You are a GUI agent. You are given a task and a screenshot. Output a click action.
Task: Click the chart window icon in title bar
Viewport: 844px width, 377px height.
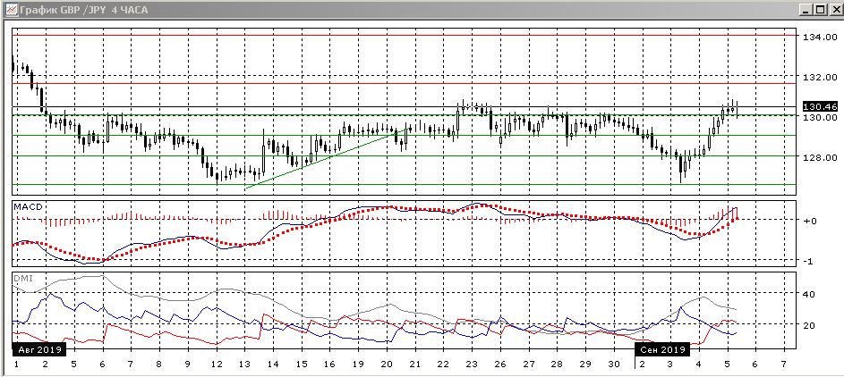(x=10, y=10)
